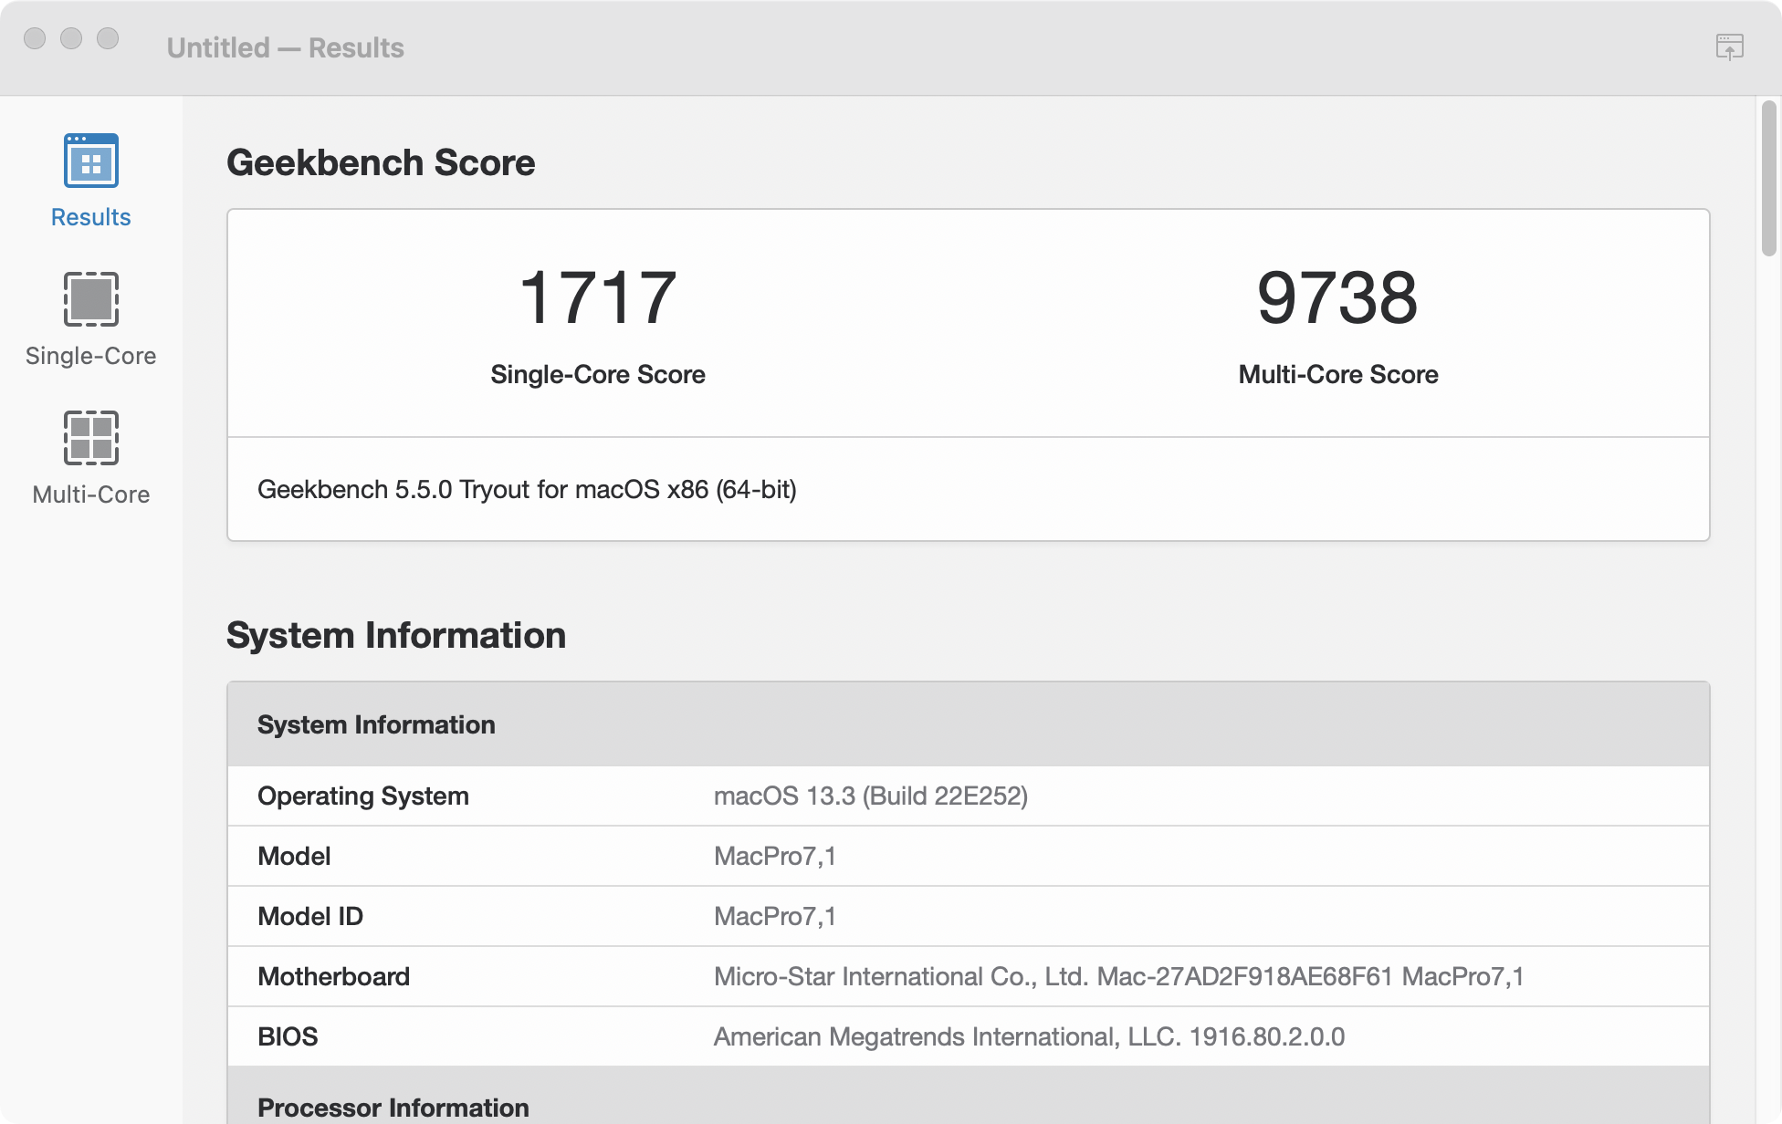Image resolution: width=1782 pixels, height=1124 pixels.
Task: Click the upload/share icon in title bar
Action: [1729, 47]
